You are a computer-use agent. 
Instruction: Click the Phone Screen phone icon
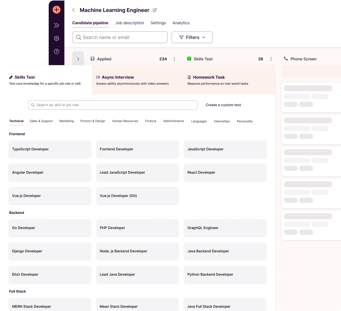tap(286, 59)
